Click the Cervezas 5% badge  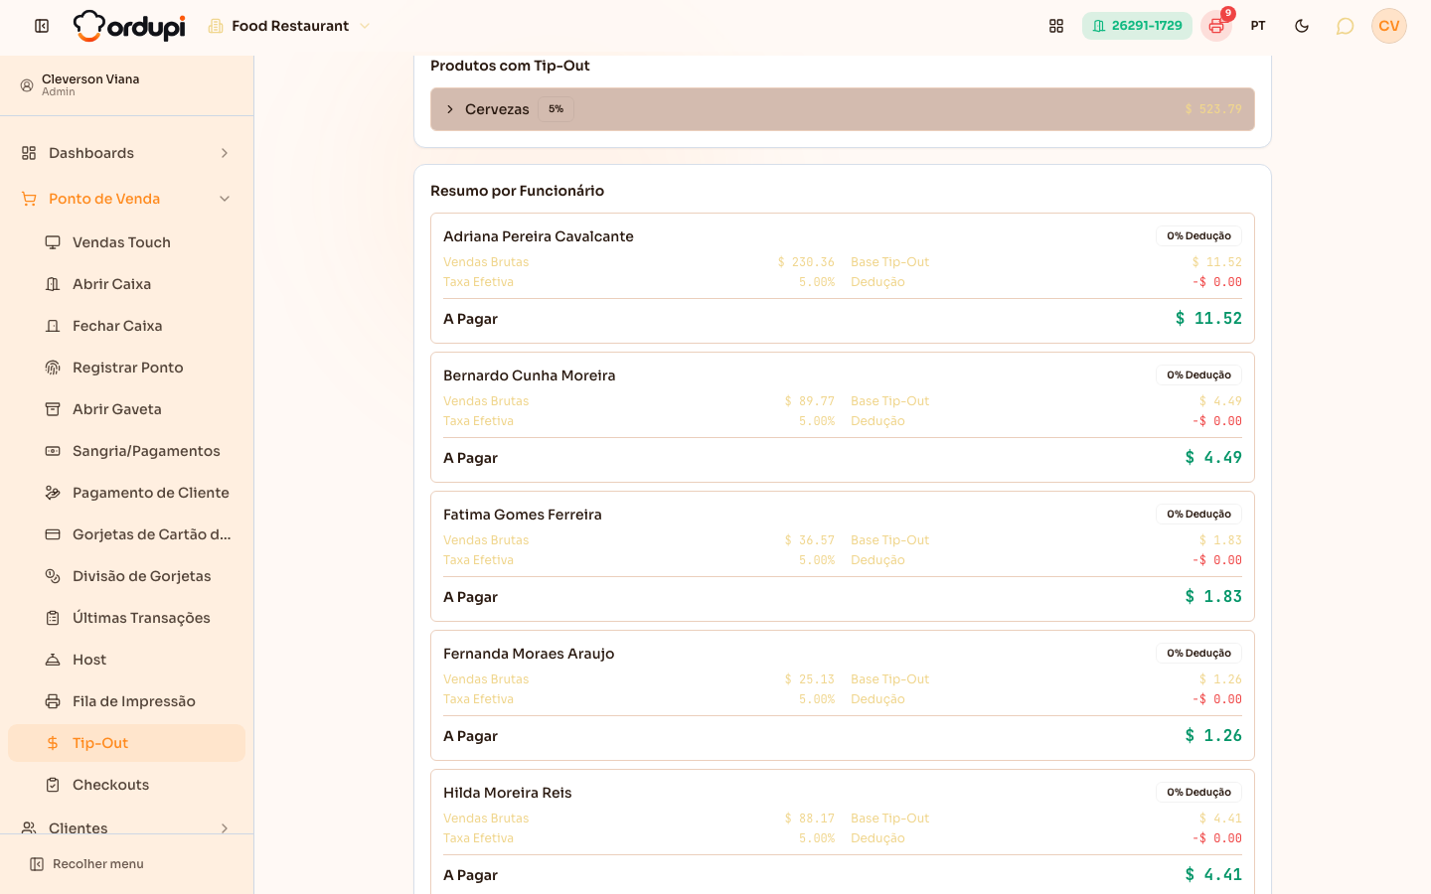[x=556, y=109]
